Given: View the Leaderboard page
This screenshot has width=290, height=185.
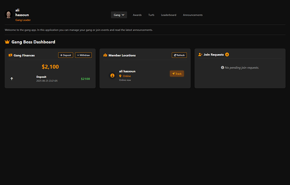Looking at the screenshot, I should pyautogui.click(x=169, y=15).
